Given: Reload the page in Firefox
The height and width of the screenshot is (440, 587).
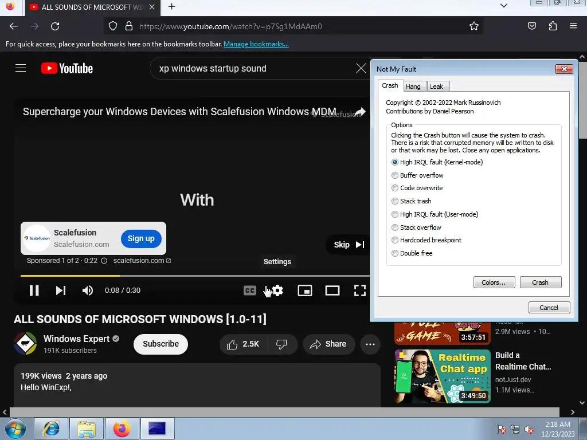Looking at the screenshot, I should pyautogui.click(x=55, y=26).
